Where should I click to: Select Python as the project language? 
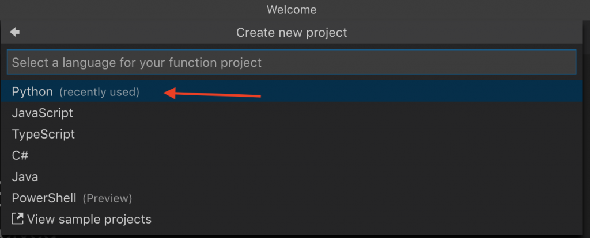32,92
